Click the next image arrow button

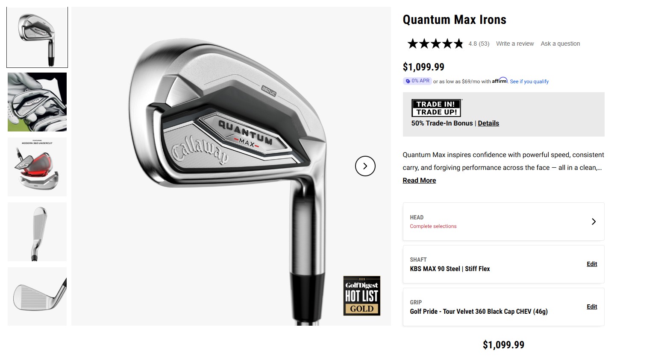pyautogui.click(x=365, y=166)
